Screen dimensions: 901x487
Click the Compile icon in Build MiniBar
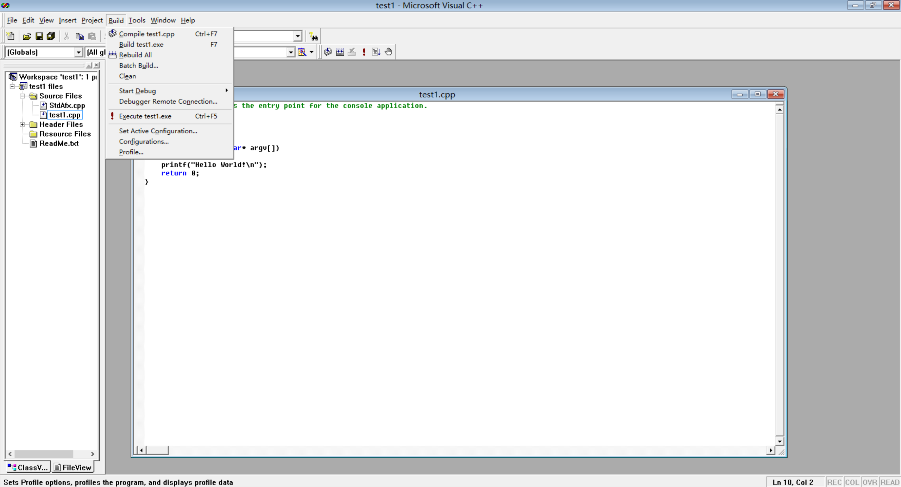point(328,52)
